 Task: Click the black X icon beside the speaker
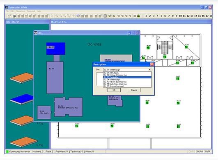(114, 16)
